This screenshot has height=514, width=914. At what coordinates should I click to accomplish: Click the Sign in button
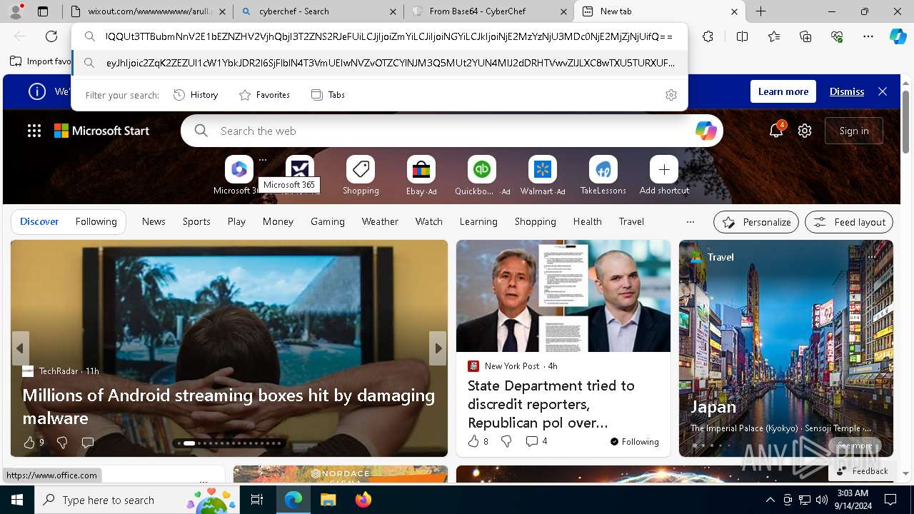pyautogui.click(x=854, y=131)
